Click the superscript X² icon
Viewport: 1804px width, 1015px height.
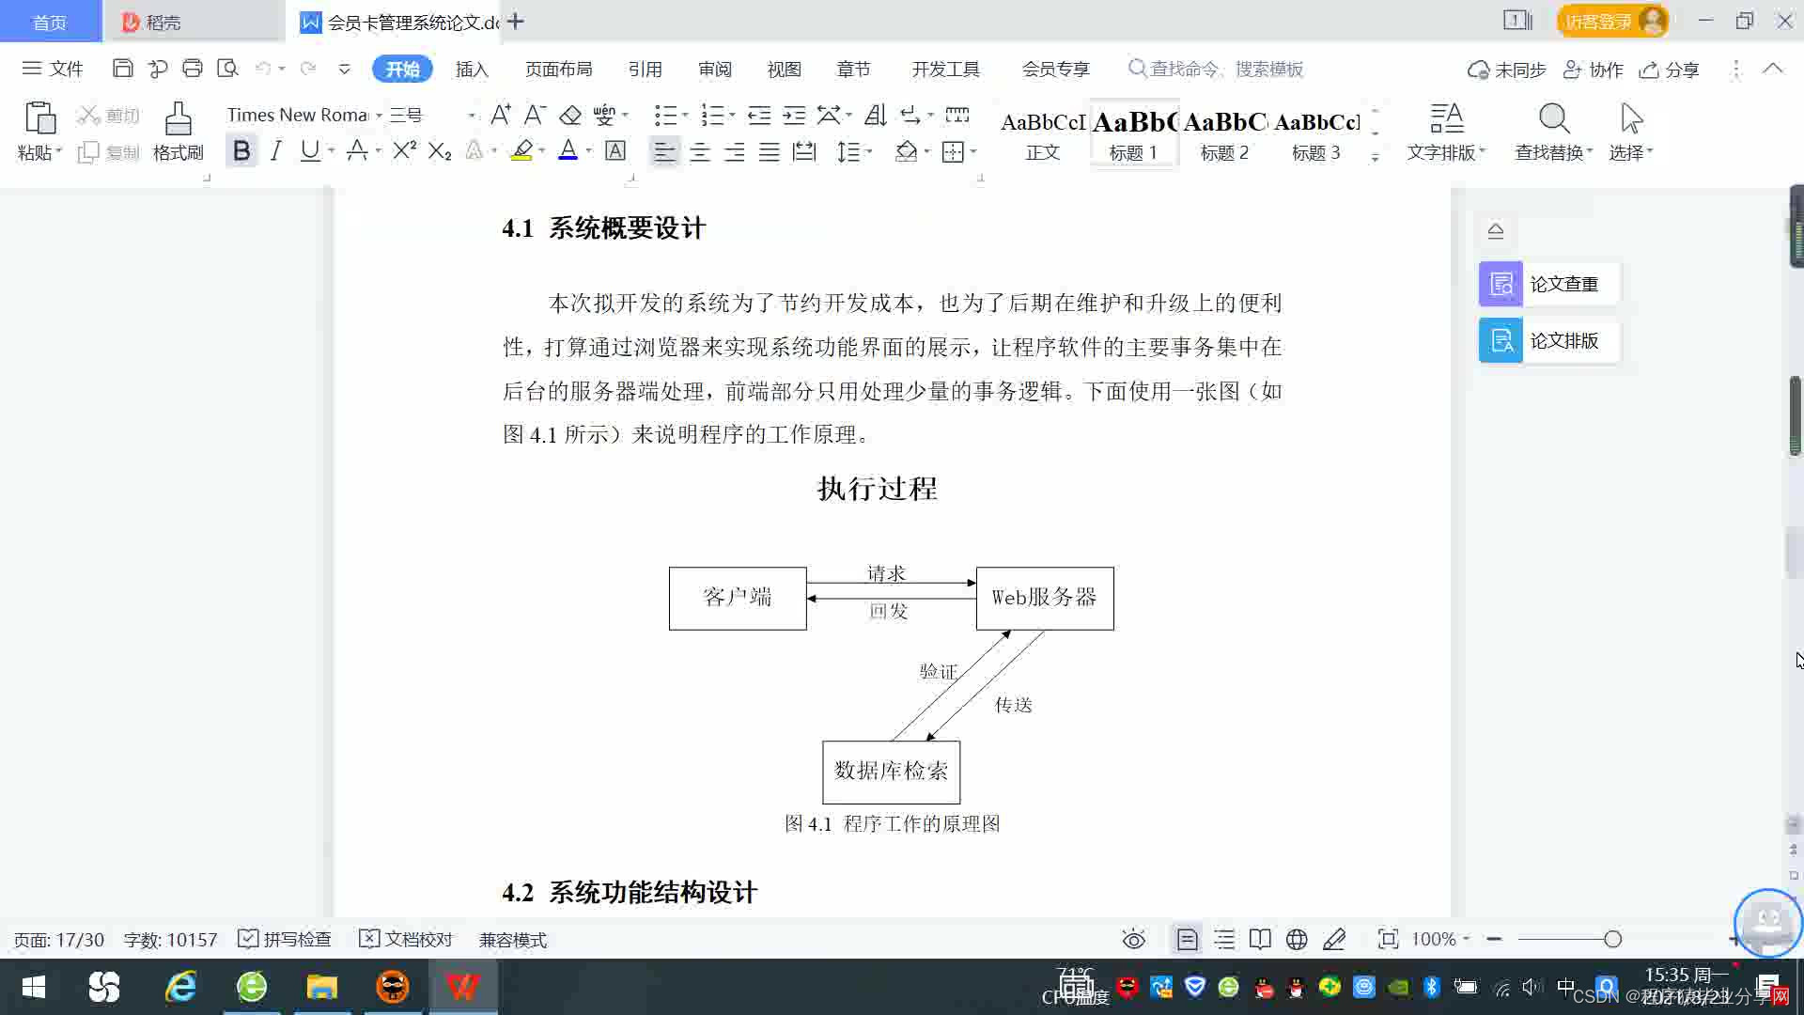pyautogui.click(x=404, y=151)
